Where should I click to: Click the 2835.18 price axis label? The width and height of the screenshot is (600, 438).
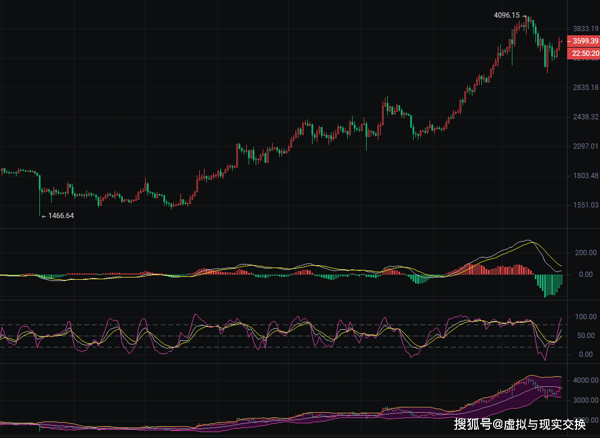pyautogui.click(x=585, y=88)
